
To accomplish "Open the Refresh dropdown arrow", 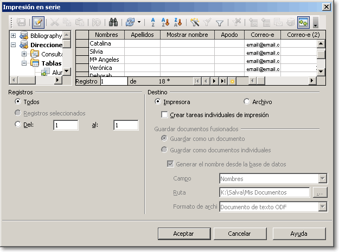I will pos(139,22).
